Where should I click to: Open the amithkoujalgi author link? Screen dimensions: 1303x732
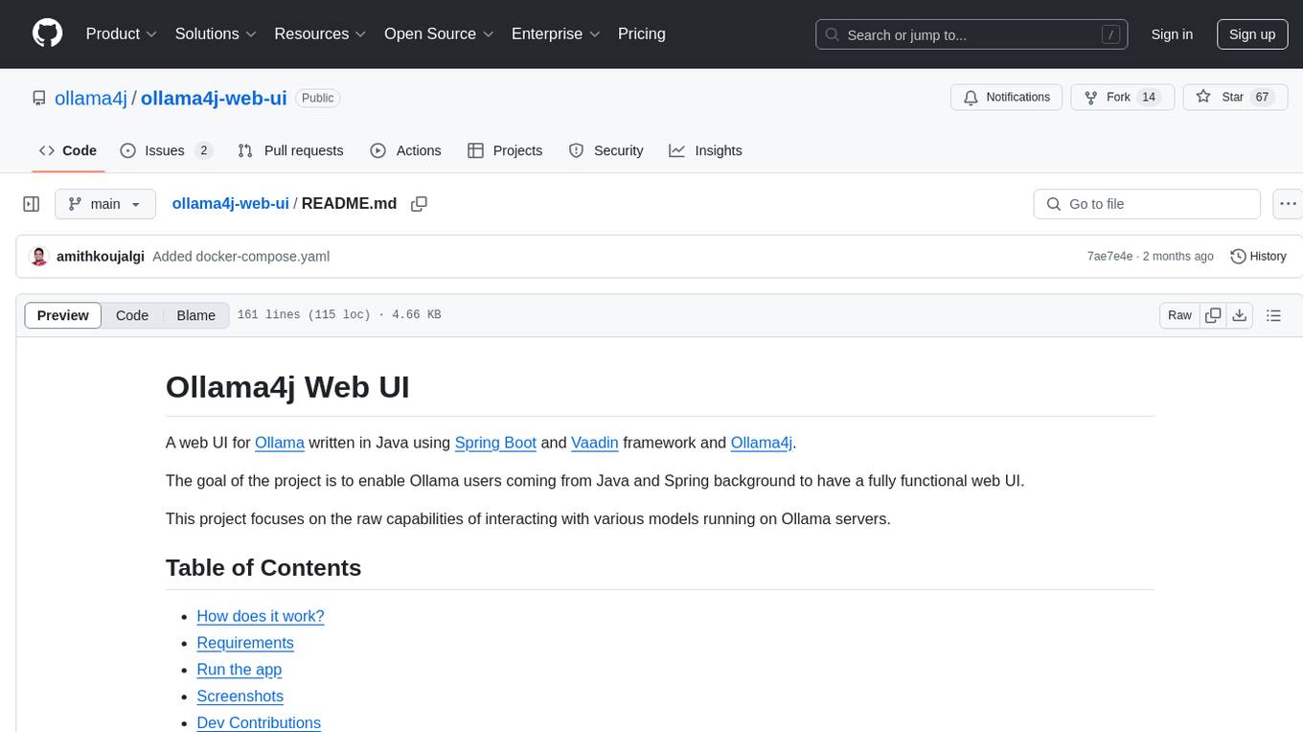point(101,257)
